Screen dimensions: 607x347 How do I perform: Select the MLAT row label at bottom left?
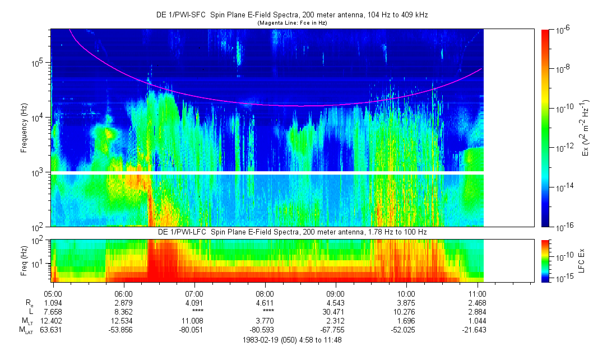26,330
